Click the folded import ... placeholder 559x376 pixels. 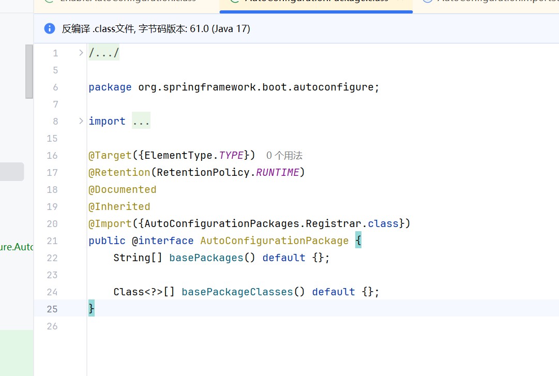click(x=141, y=121)
